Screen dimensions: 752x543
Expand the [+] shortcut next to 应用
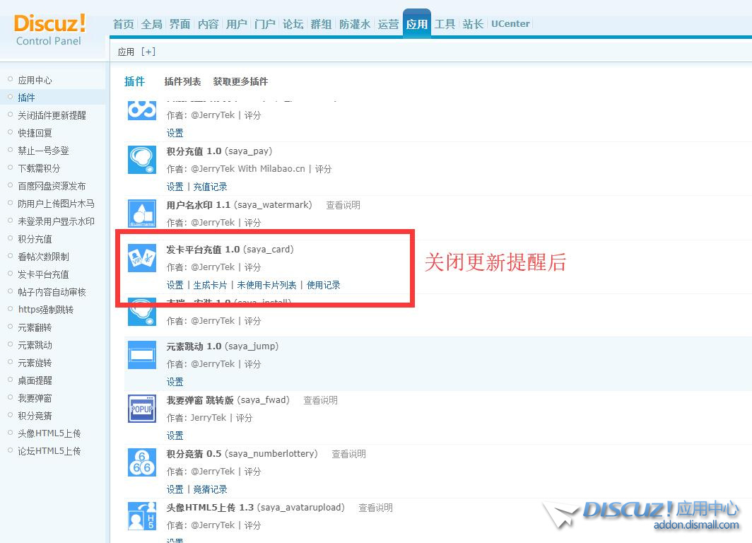148,52
